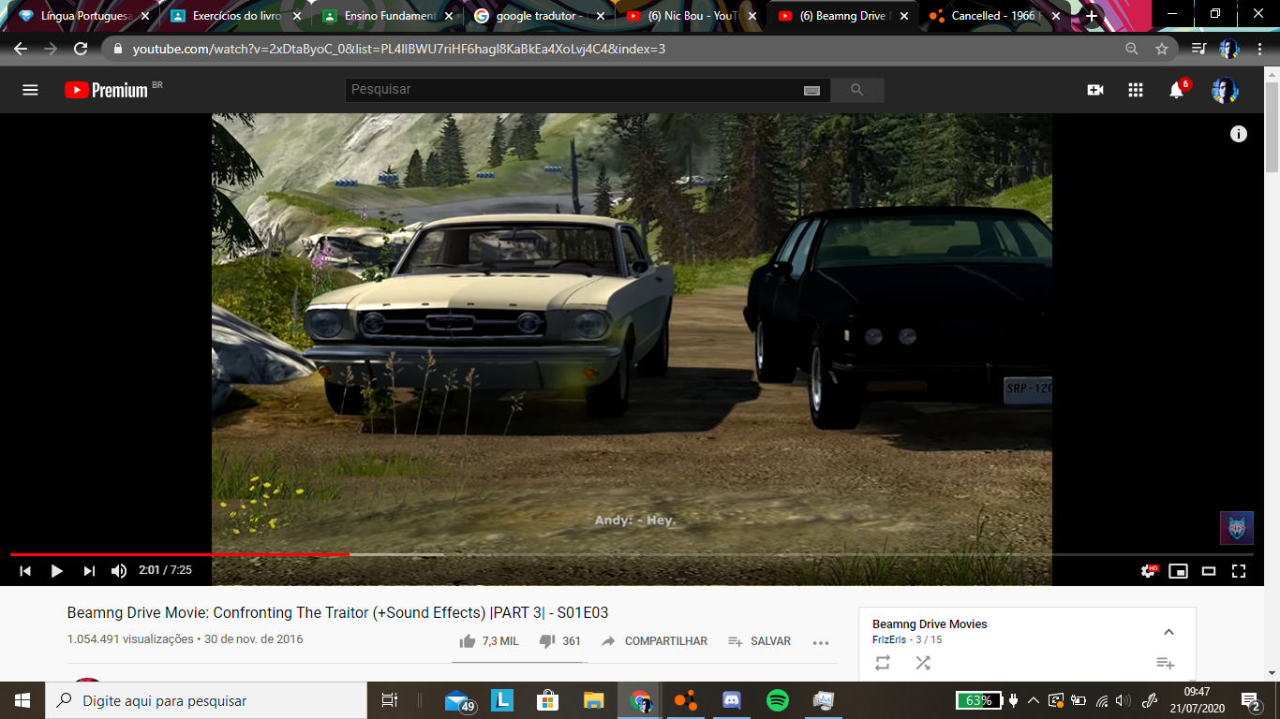Mute the video volume speaker
The height and width of the screenshot is (719, 1280).
119,570
